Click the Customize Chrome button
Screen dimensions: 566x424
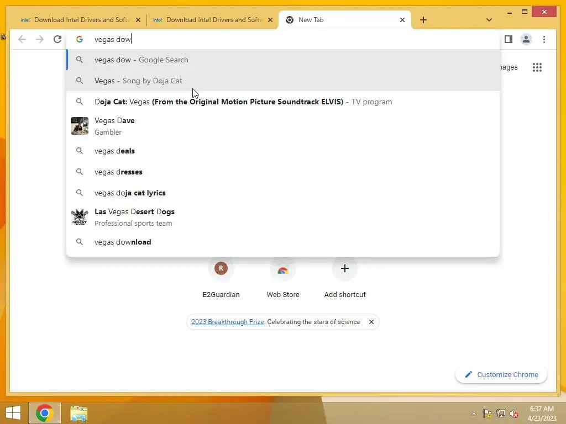(x=501, y=375)
